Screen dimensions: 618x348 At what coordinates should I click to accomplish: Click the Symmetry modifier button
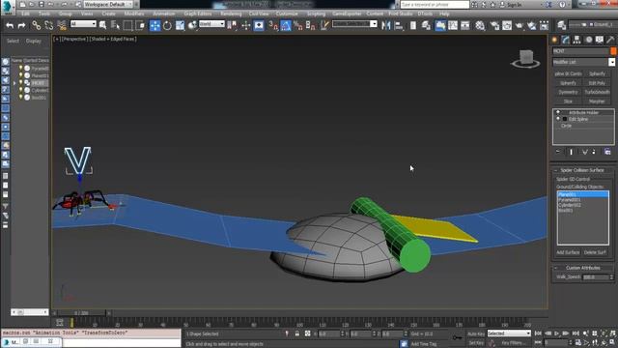pos(568,93)
